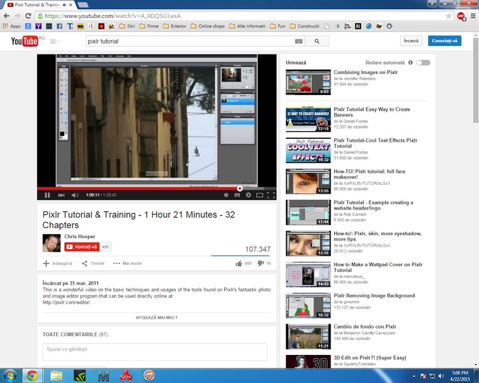479x383 pixels.
Task: Reload the page in Chrome
Action: 28,16
